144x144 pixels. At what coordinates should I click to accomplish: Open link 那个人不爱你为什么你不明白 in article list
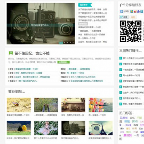(83, 77)
